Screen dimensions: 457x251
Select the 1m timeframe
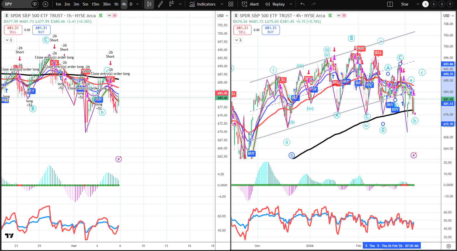58,4
